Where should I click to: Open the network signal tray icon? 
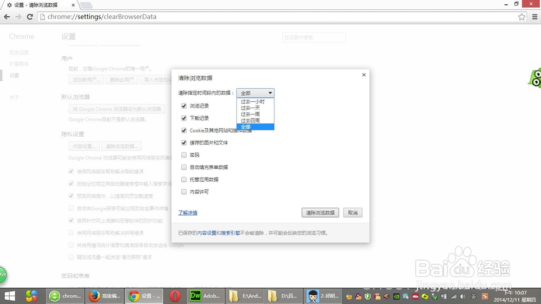click(453, 296)
